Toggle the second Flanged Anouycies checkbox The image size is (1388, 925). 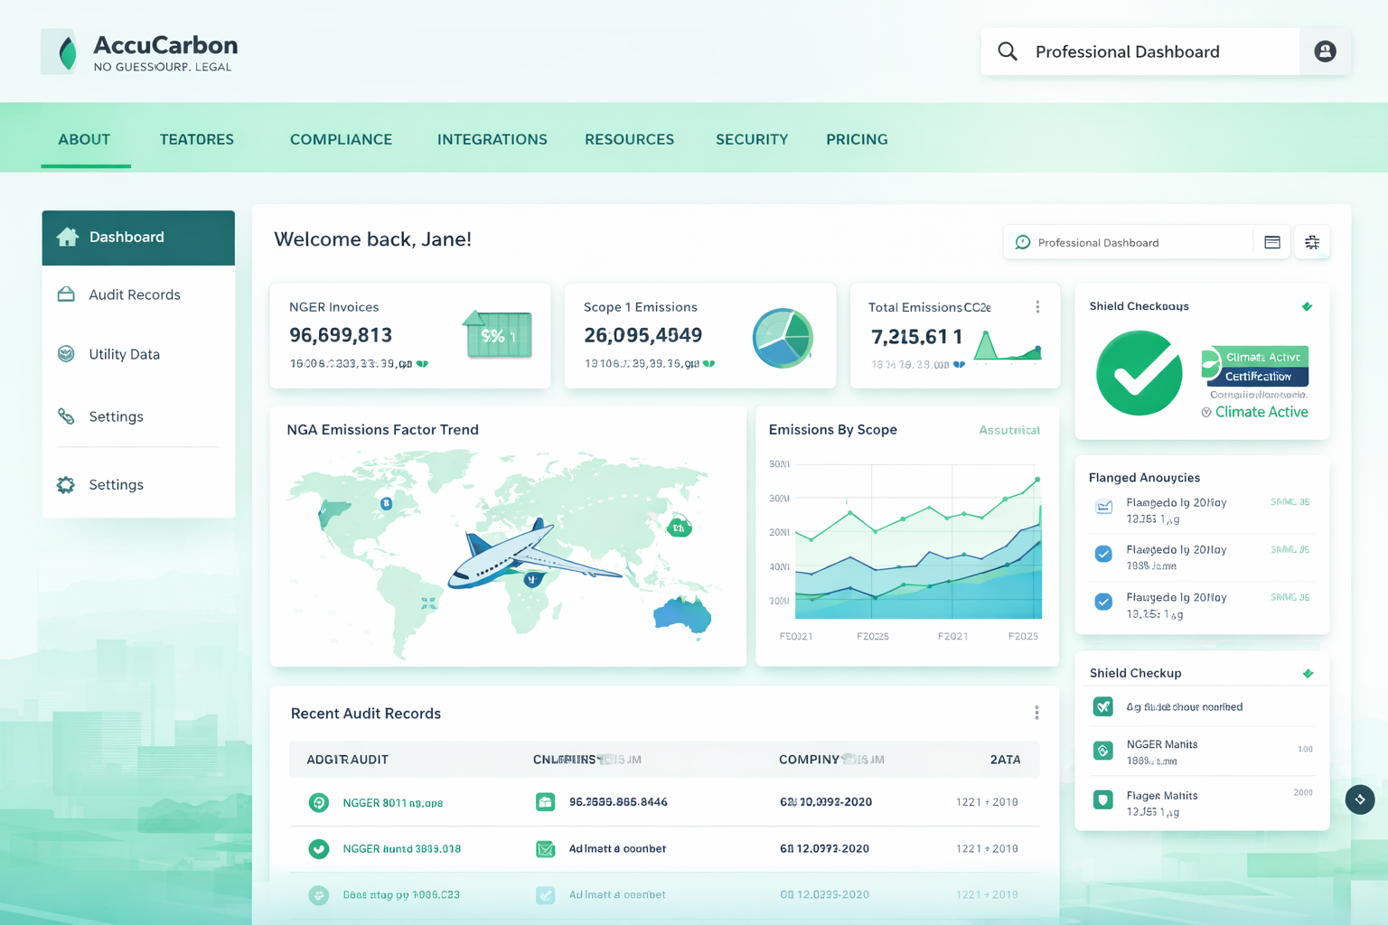click(1103, 554)
